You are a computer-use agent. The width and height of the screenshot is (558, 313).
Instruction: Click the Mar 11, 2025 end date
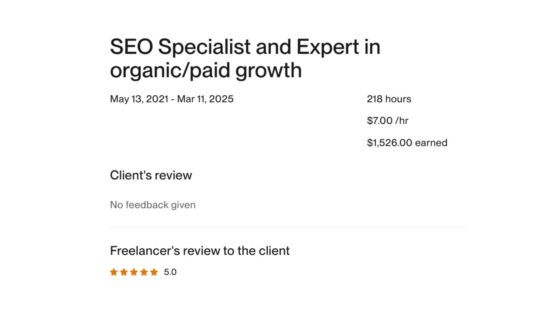click(205, 99)
